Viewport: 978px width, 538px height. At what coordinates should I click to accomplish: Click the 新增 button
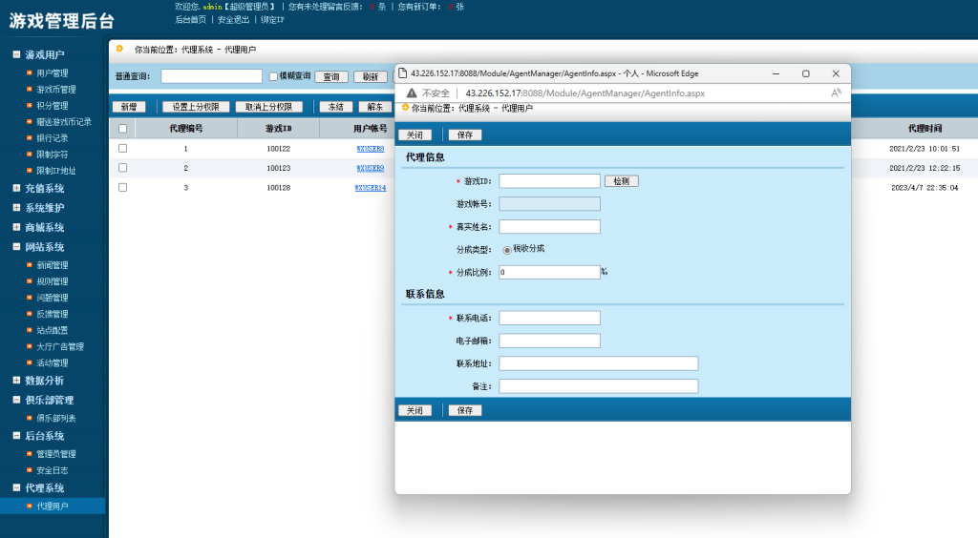pyautogui.click(x=129, y=107)
